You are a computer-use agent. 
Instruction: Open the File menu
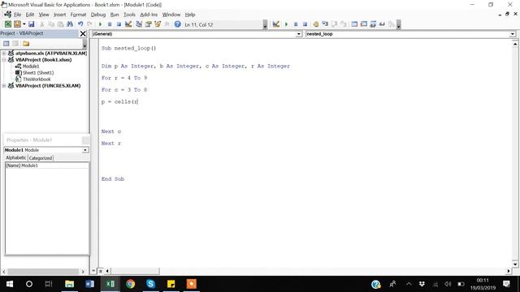click(x=17, y=15)
